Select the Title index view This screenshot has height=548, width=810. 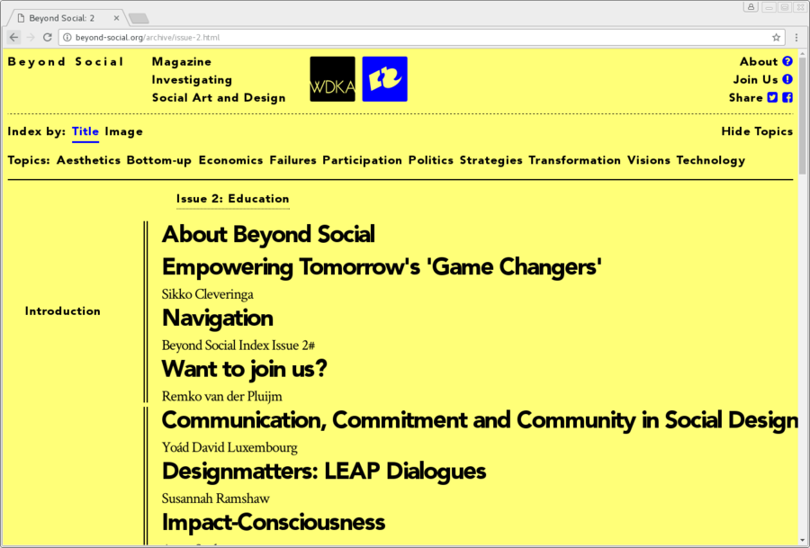85,131
